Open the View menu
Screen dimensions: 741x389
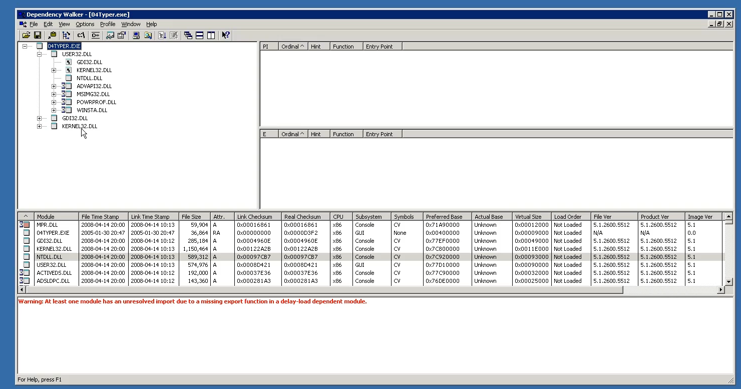point(64,24)
